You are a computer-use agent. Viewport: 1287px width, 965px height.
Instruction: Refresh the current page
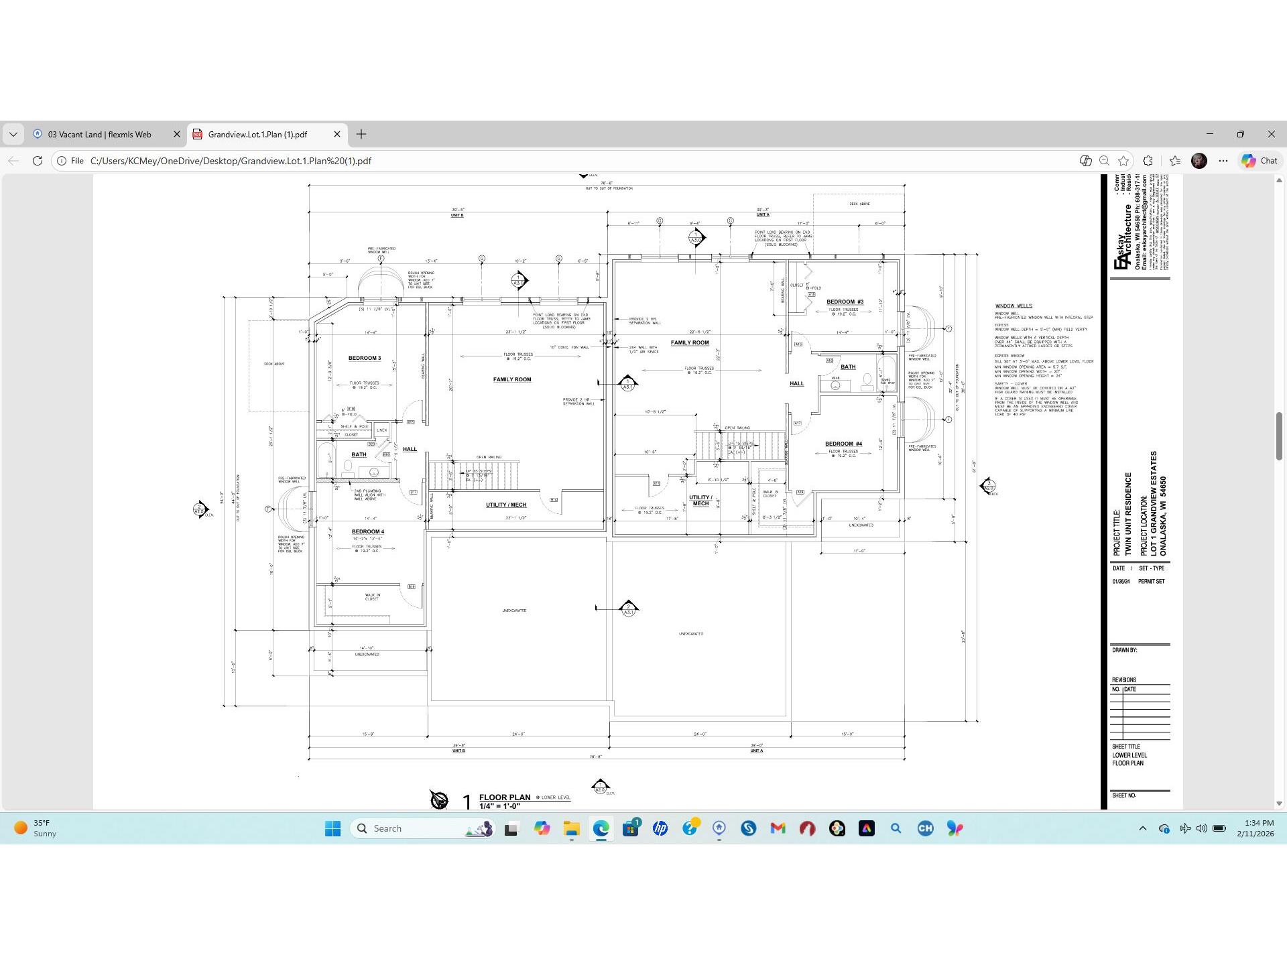(x=38, y=161)
